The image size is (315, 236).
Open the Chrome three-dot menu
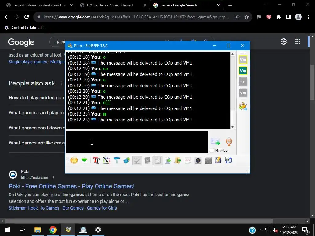click(x=308, y=17)
